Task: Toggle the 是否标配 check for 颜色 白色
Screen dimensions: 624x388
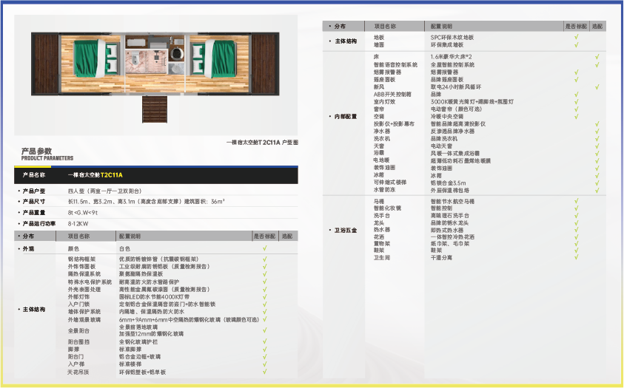Action: click(x=265, y=248)
